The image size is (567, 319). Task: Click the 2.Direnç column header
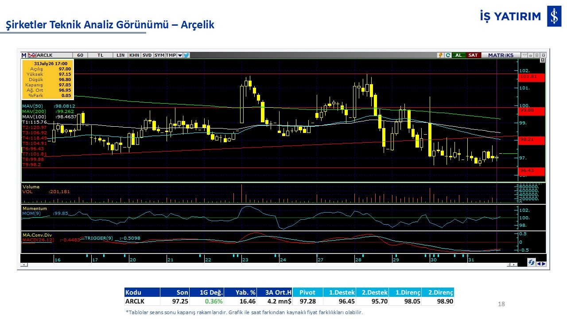tap(438, 292)
